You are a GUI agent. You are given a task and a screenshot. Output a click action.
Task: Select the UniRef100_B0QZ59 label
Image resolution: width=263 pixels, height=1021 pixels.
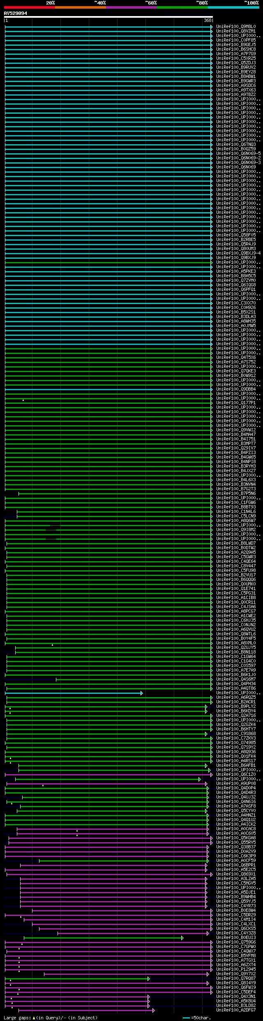pyautogui.click(x=236, y=149)
